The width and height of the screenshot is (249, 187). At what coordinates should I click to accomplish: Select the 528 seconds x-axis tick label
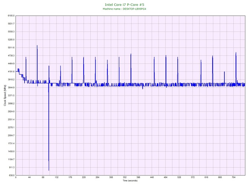click(179, 177)
